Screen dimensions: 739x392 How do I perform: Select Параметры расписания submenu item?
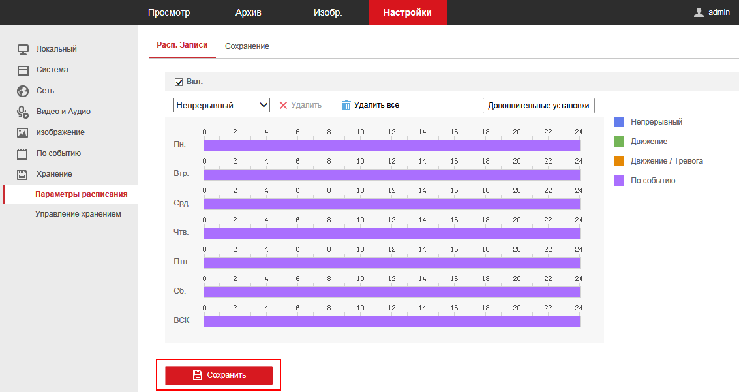click(x=81, y=194)
